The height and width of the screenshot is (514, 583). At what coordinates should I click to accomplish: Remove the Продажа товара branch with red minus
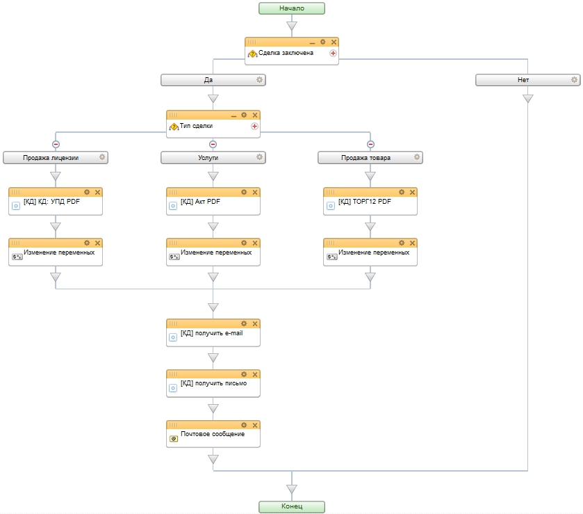coord(370,144)
